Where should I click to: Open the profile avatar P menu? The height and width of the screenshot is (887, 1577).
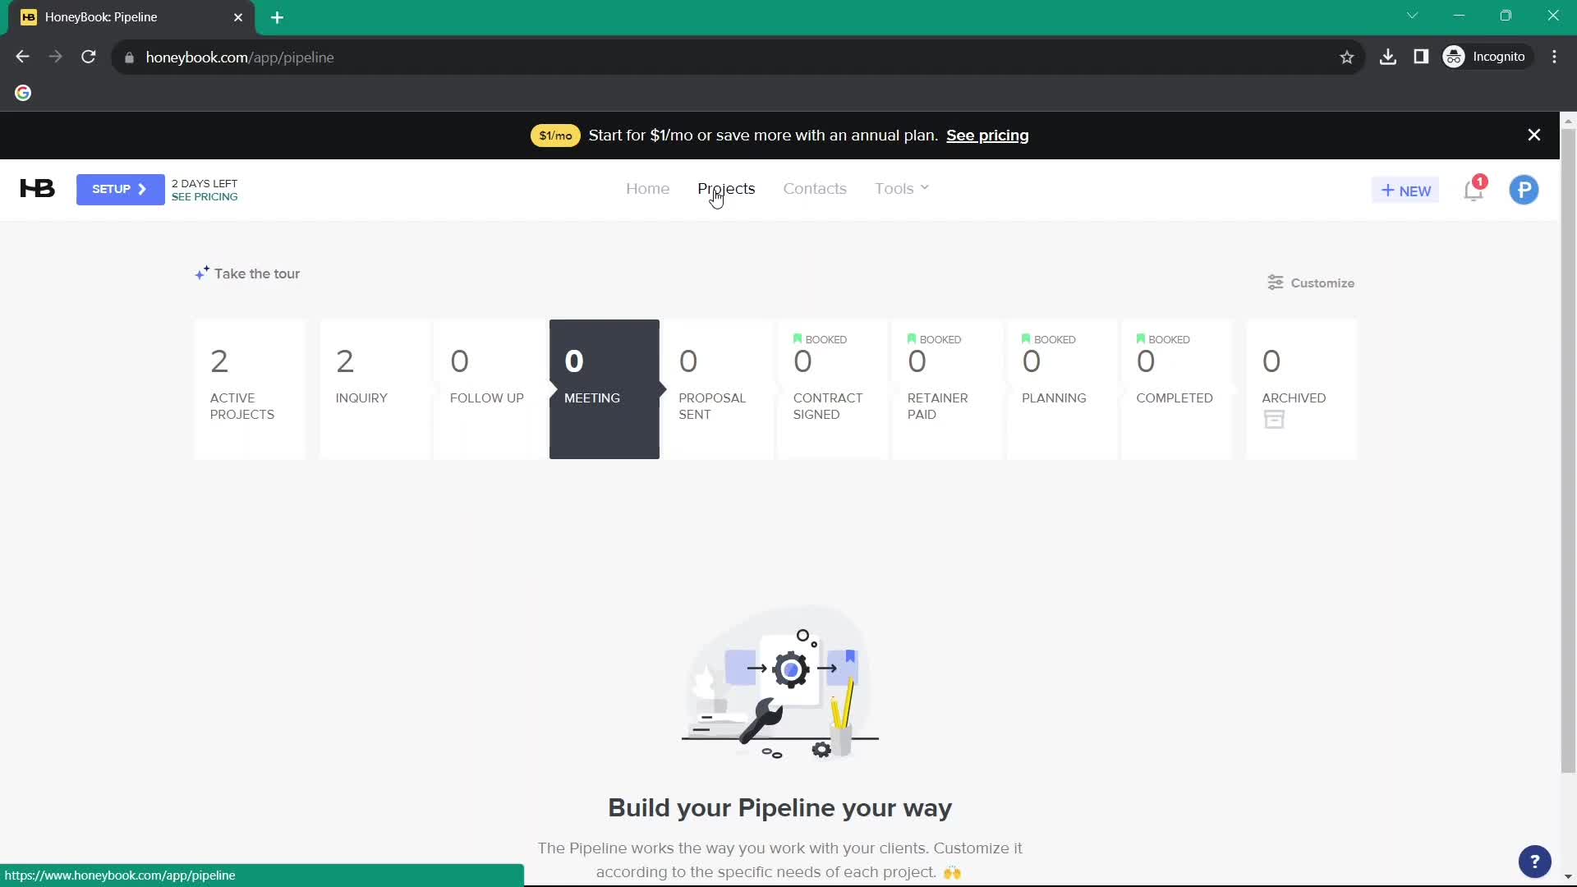pyautogui.click(x=1524, y=191)
